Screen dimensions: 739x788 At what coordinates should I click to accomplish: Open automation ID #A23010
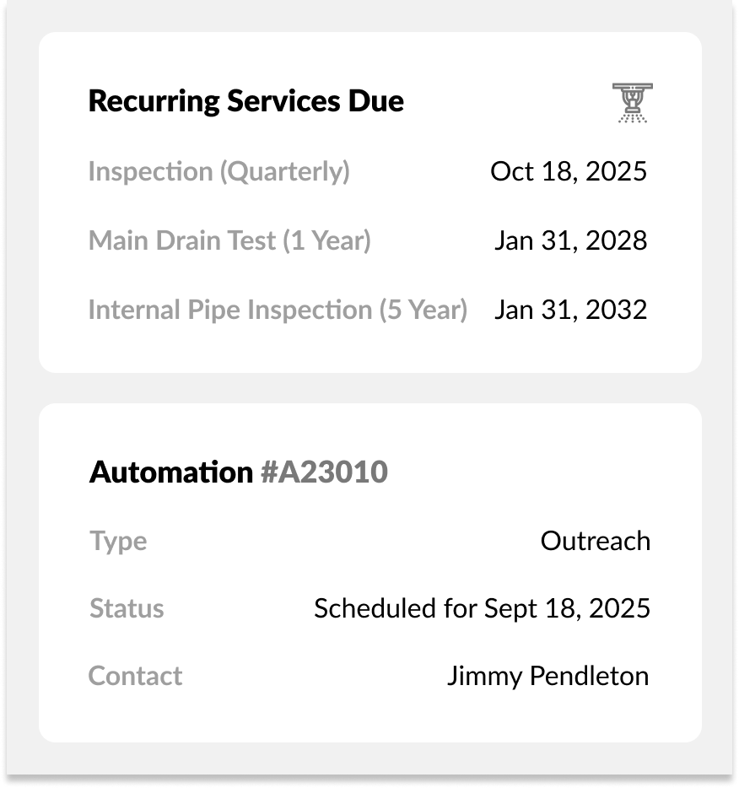coord(324,472)
